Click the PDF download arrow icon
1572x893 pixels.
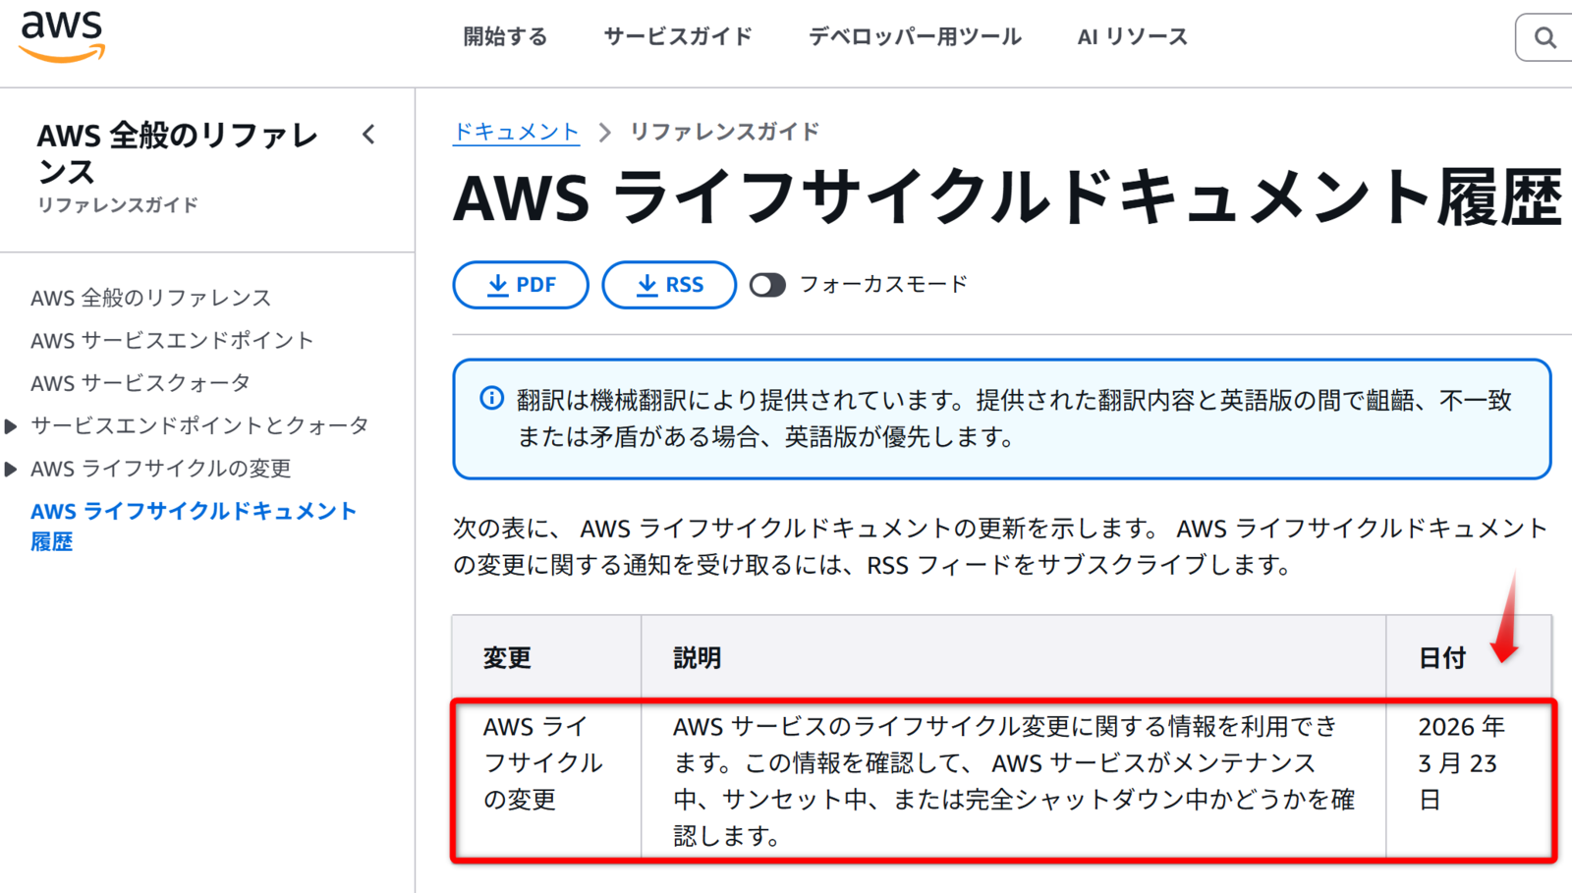(498, 285)
